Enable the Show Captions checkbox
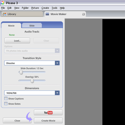125x125 pixels. (6, 98)
